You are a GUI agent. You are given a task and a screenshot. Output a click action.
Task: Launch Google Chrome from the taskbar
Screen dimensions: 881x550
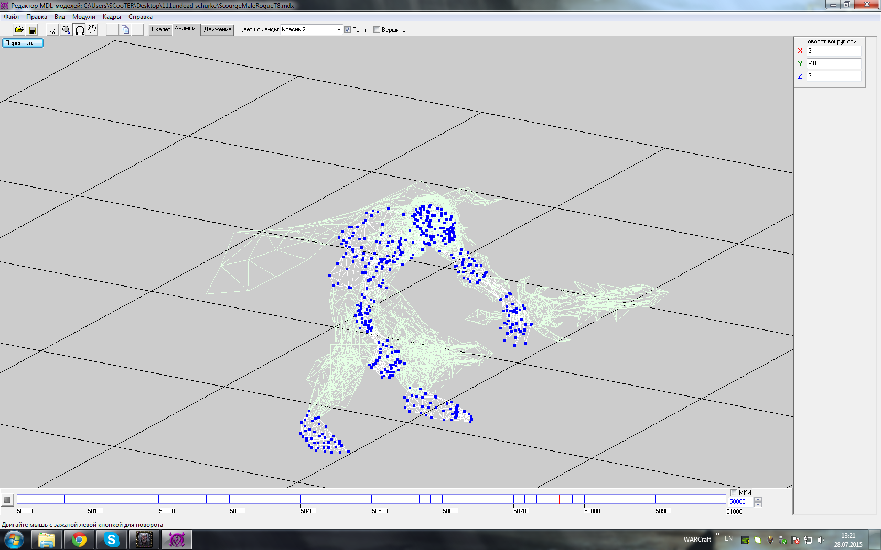[79, 540]
